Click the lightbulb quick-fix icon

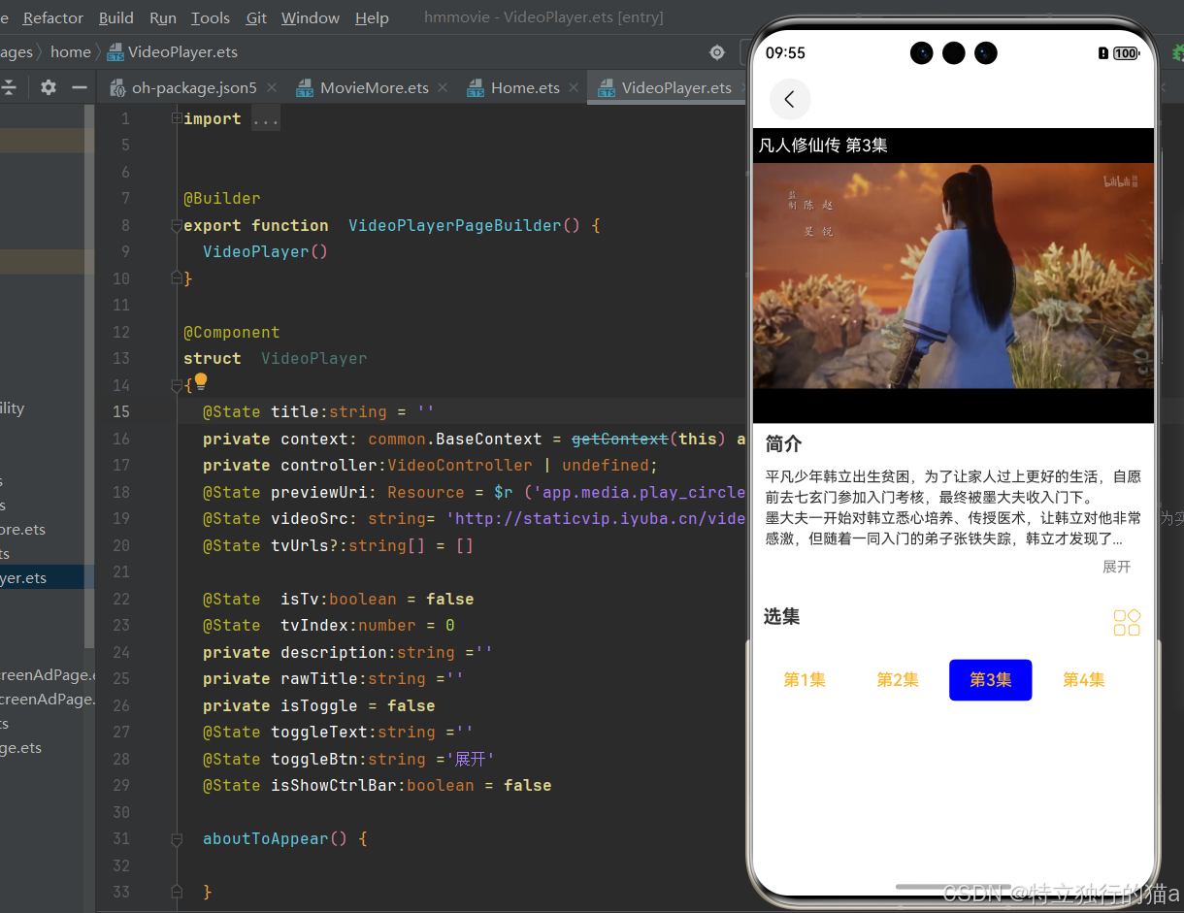point(200,381)
